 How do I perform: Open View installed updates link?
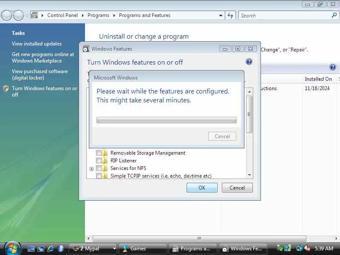pyautogui.click(x=37, y=44)
